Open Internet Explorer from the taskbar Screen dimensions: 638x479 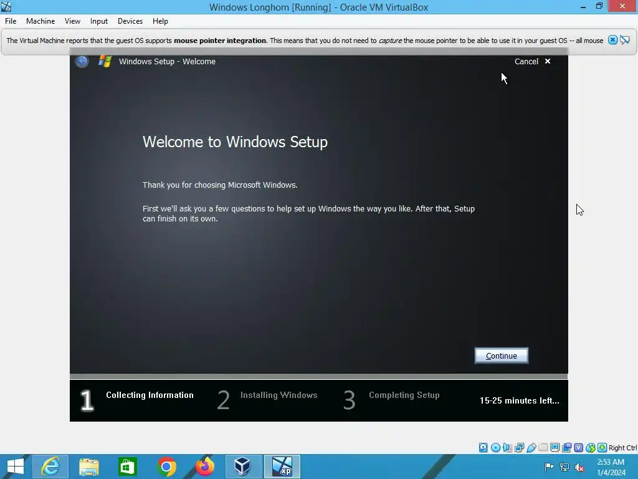tap(50, 467)
